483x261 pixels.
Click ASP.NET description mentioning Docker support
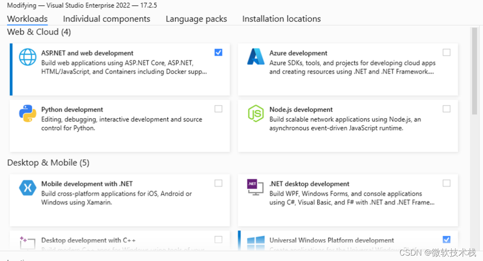(x=124, y=67)
